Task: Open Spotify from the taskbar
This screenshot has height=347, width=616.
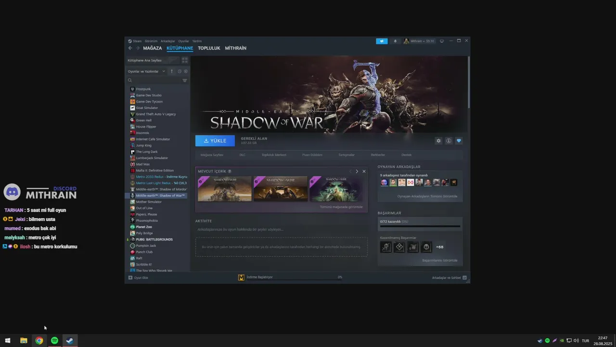Action: (x=54, y=341)
